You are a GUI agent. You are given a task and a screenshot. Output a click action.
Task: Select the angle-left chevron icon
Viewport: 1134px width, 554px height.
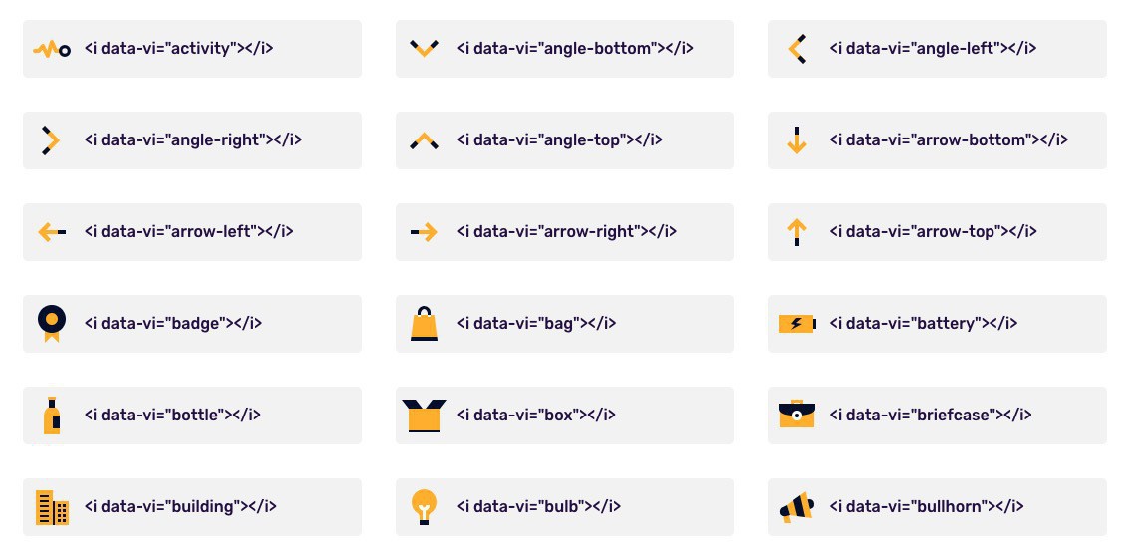[x=796, y=48]
